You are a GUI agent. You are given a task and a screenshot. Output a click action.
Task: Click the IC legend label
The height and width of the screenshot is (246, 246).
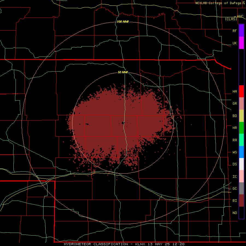click(235, 177)
